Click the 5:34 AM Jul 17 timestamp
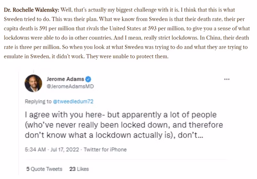Image resolution: width=257 pixels, height=179 pixels. 52,149
